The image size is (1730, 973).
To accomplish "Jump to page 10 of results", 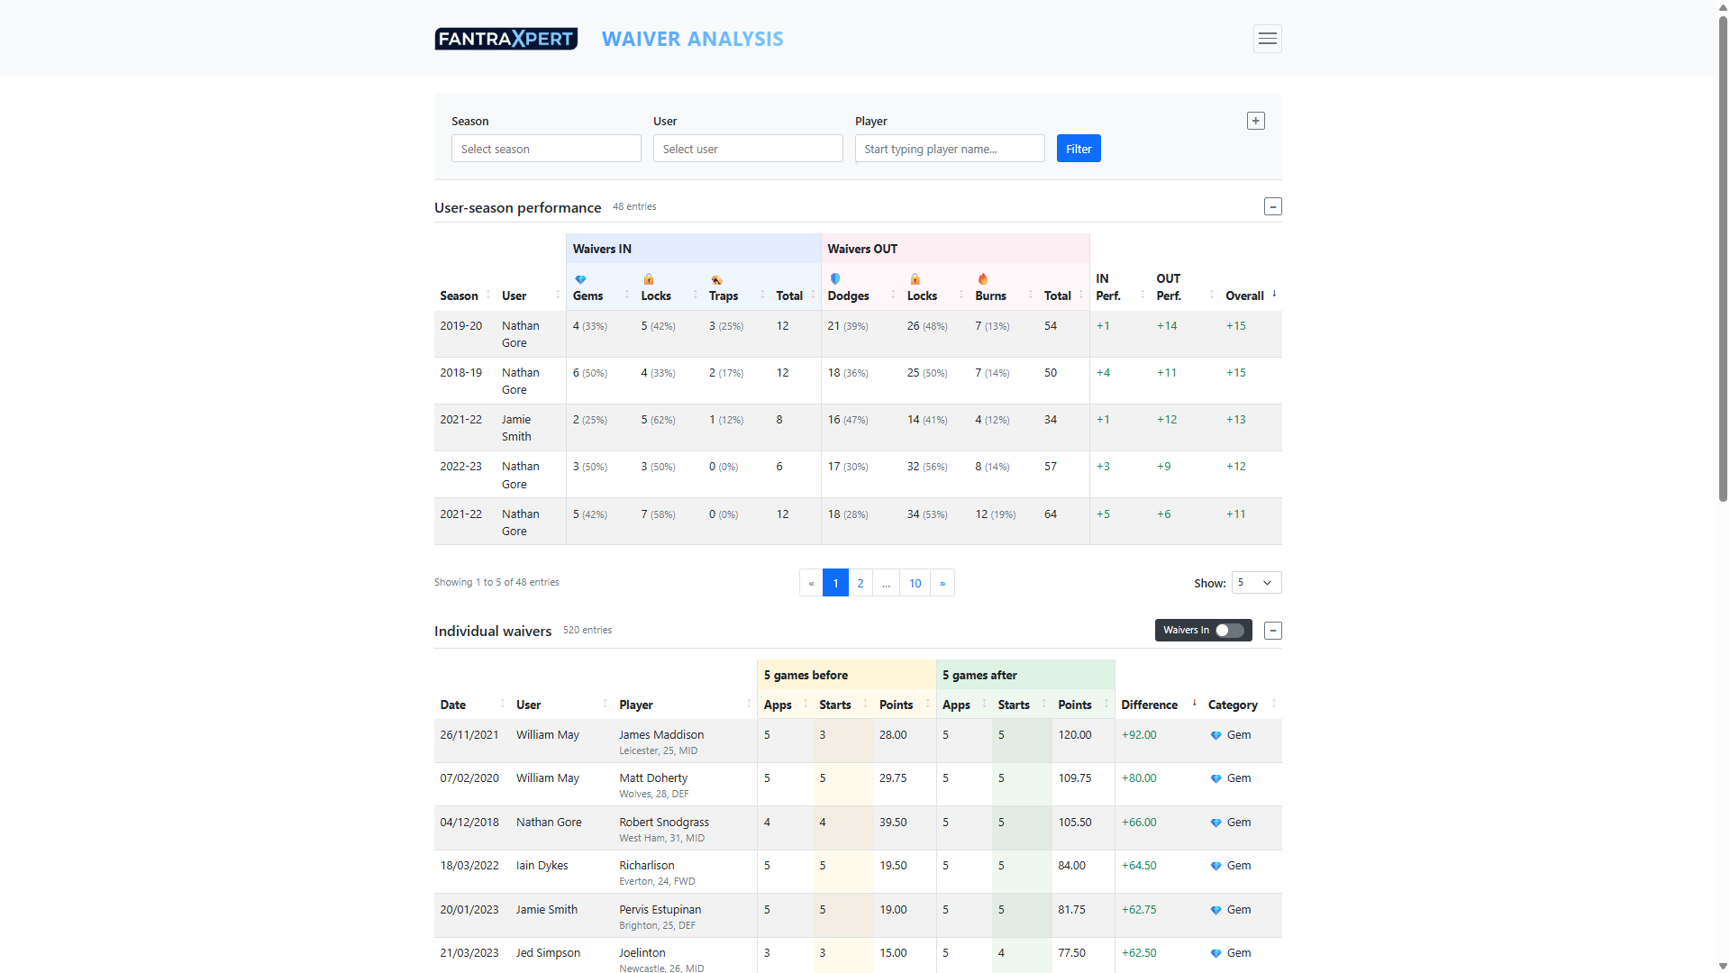I will click(x=915, y=583).
